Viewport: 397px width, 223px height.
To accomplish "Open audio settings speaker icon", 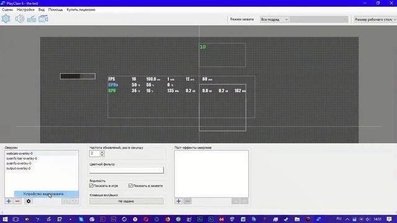I will point(19,19).
